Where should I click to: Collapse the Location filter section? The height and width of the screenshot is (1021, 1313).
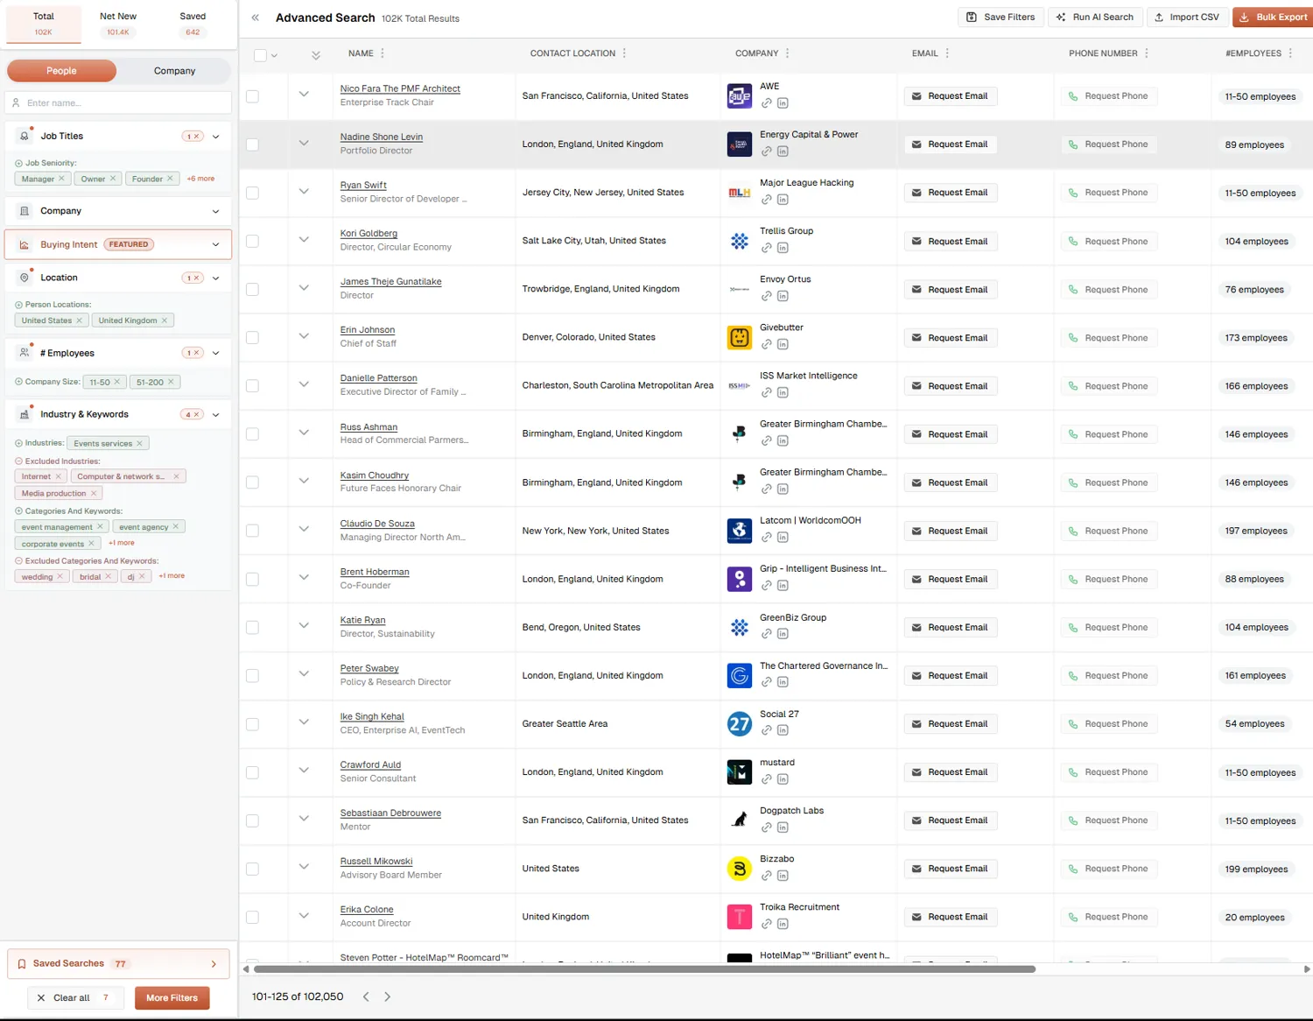(x=216, y=278)
